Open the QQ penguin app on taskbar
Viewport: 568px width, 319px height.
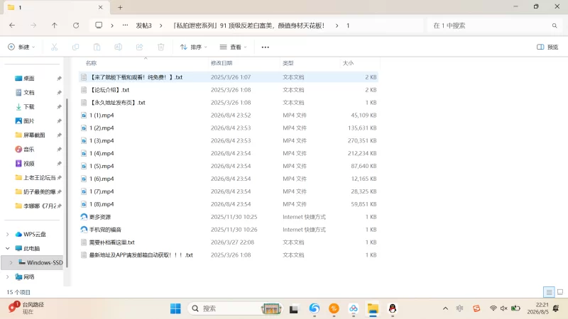[x=393, y=308]
